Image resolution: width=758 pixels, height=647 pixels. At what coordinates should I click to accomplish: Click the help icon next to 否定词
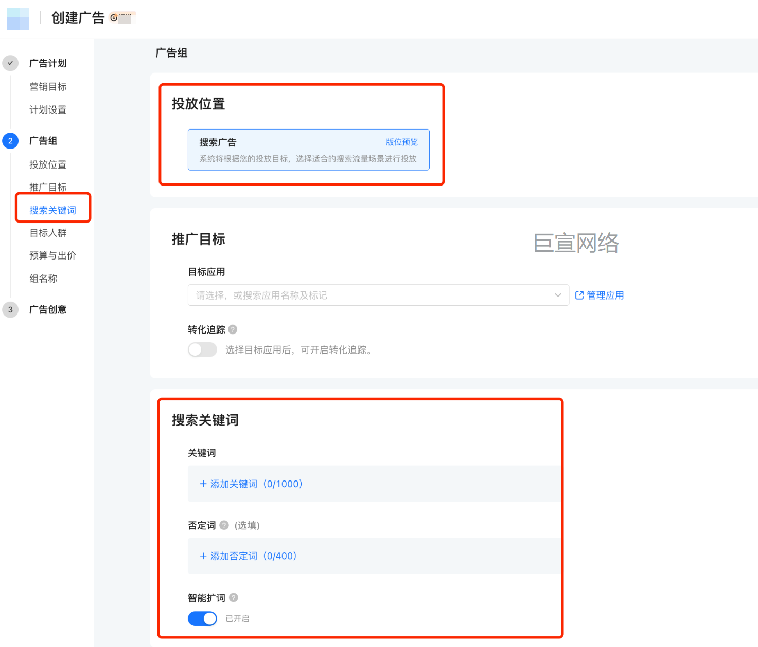click(224, 525)
